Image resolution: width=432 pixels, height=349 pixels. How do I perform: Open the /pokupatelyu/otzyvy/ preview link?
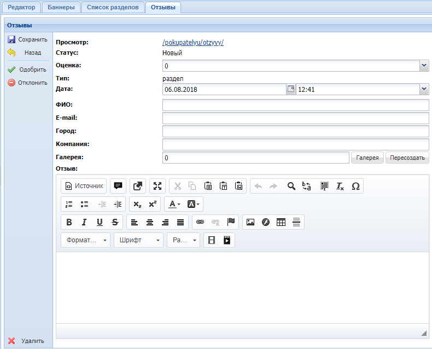click(193, 43)
